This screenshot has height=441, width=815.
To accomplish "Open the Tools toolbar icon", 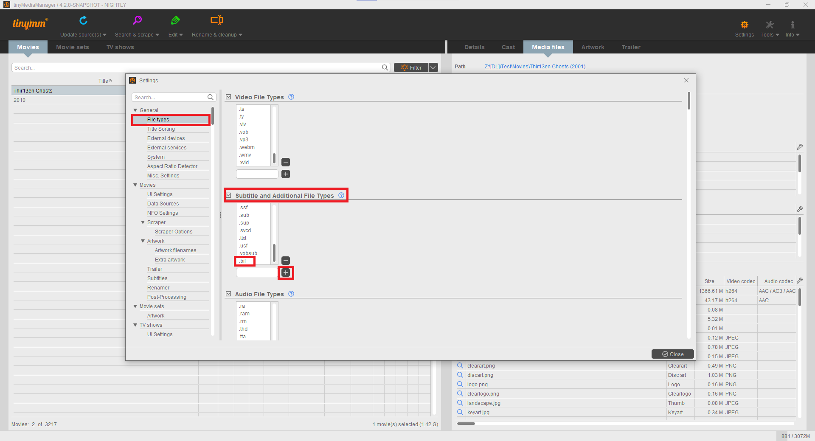I will tap(769, 25).
